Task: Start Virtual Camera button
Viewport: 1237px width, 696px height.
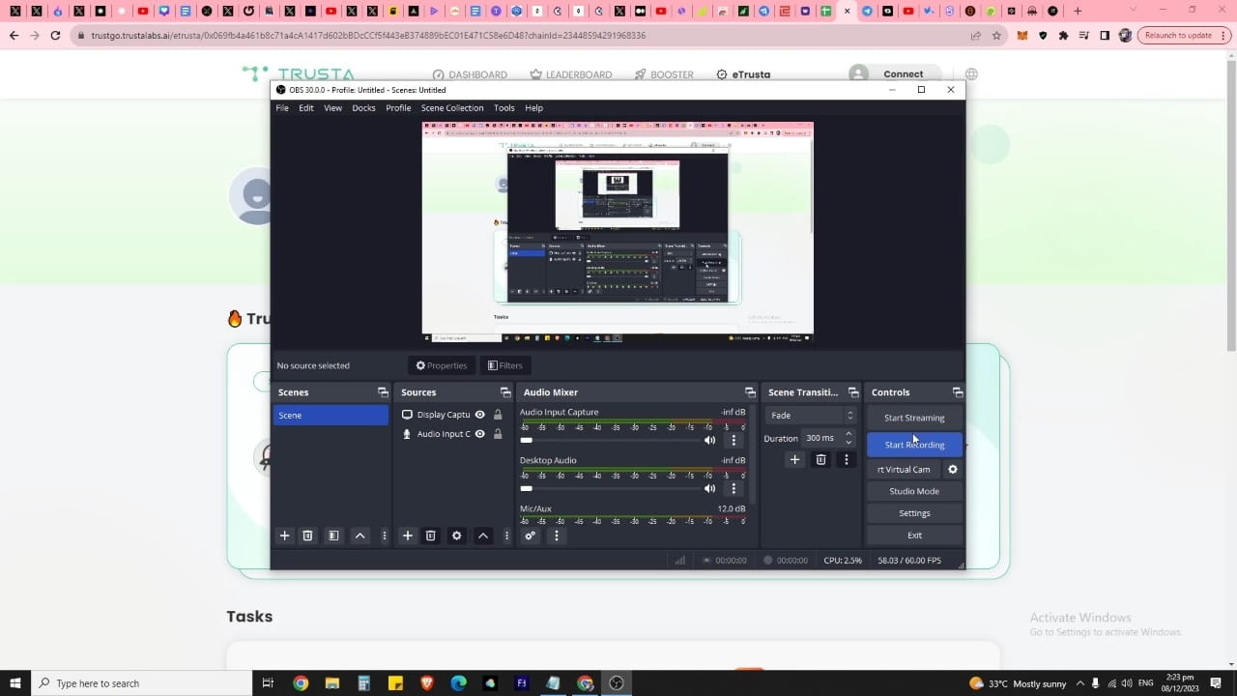Action: [x=904, y=469]
